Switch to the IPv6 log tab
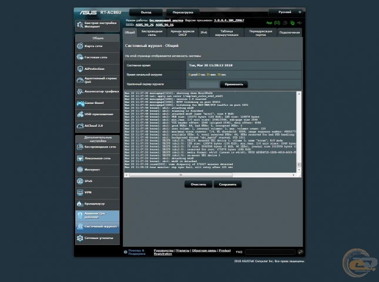 point(204,33)
